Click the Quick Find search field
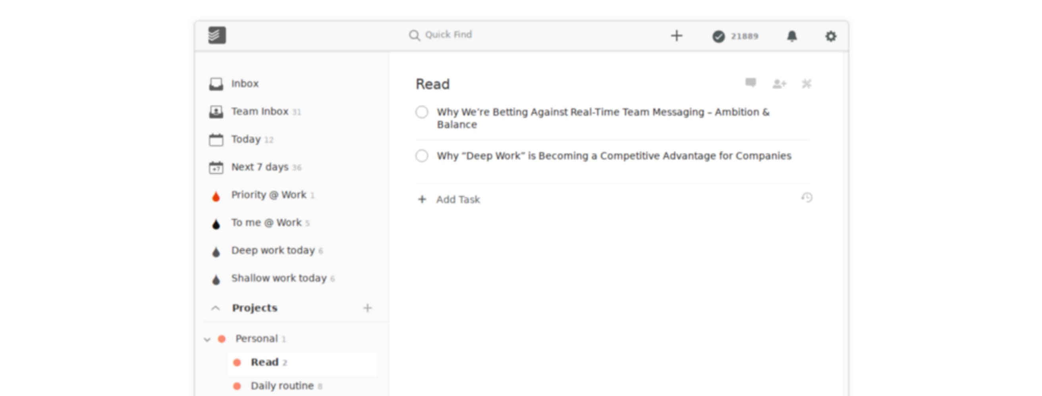Image resolution: width=1042 pixels, height=396 pixels. 448,35
